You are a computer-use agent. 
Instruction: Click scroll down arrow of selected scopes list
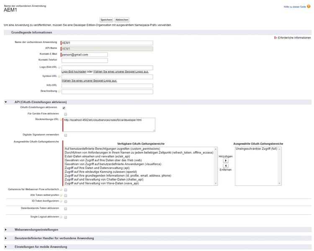tap(280, 183)
